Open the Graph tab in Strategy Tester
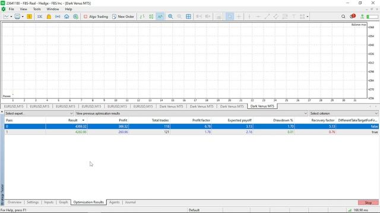 click(x=64, y=202)
